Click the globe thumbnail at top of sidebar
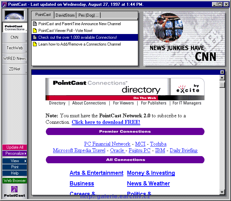231x201 pixels. pos(14,15)
